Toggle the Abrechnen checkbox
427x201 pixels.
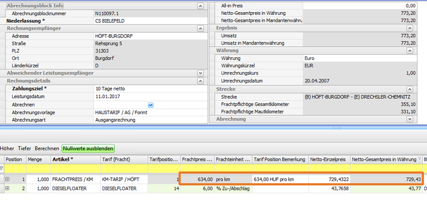click(x=150, y=105)
